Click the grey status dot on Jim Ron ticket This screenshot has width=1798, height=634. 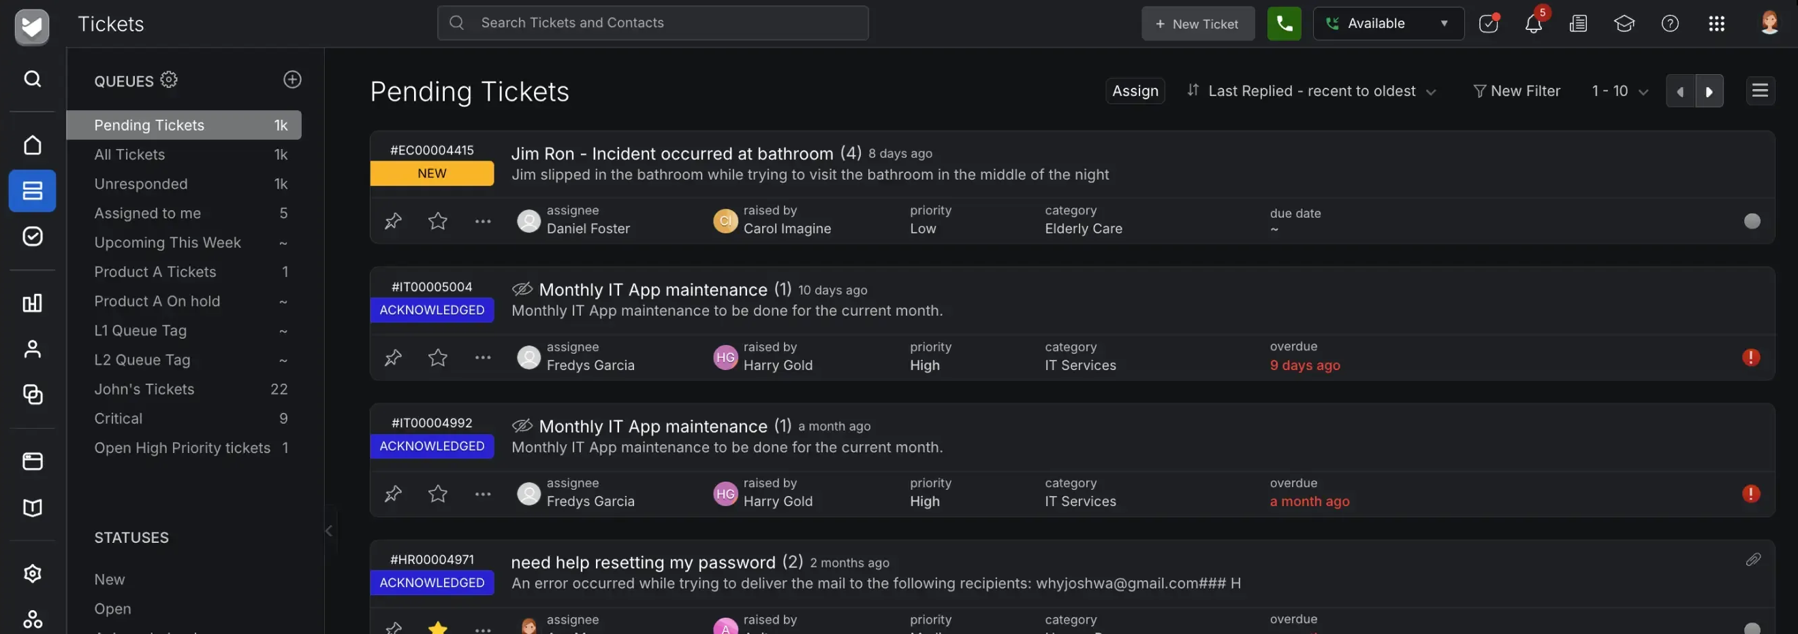1751,221
